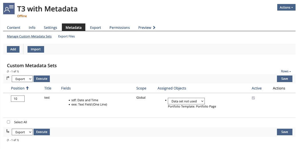The height and width of the screenshot is (149, 299).
Task: Click the Import button
Action: 36,49
